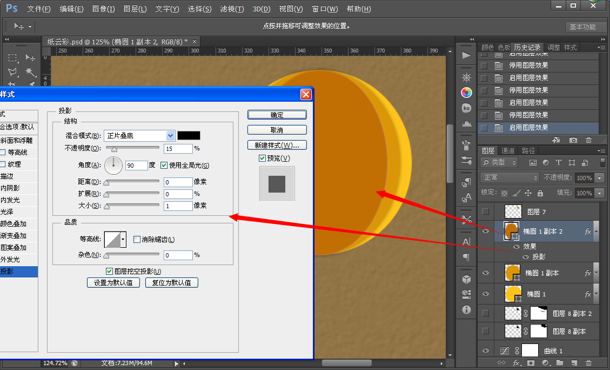The image size is (610, 370).
Task: Filter layers by type 'T' icon
Action: point(559,162)
